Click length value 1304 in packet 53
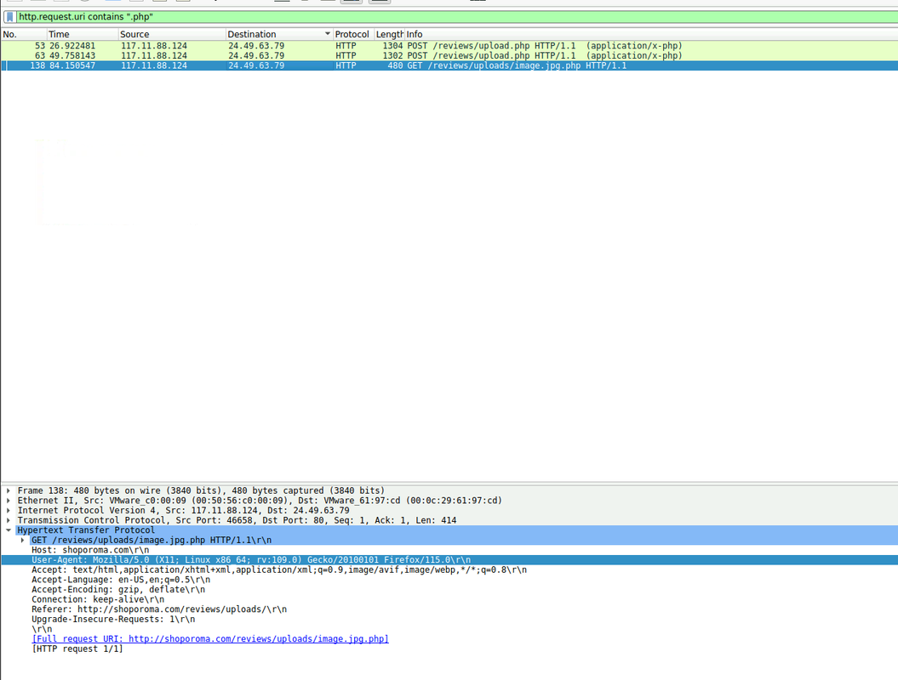This screenshot has width=898, height=680. coord(393,46)
